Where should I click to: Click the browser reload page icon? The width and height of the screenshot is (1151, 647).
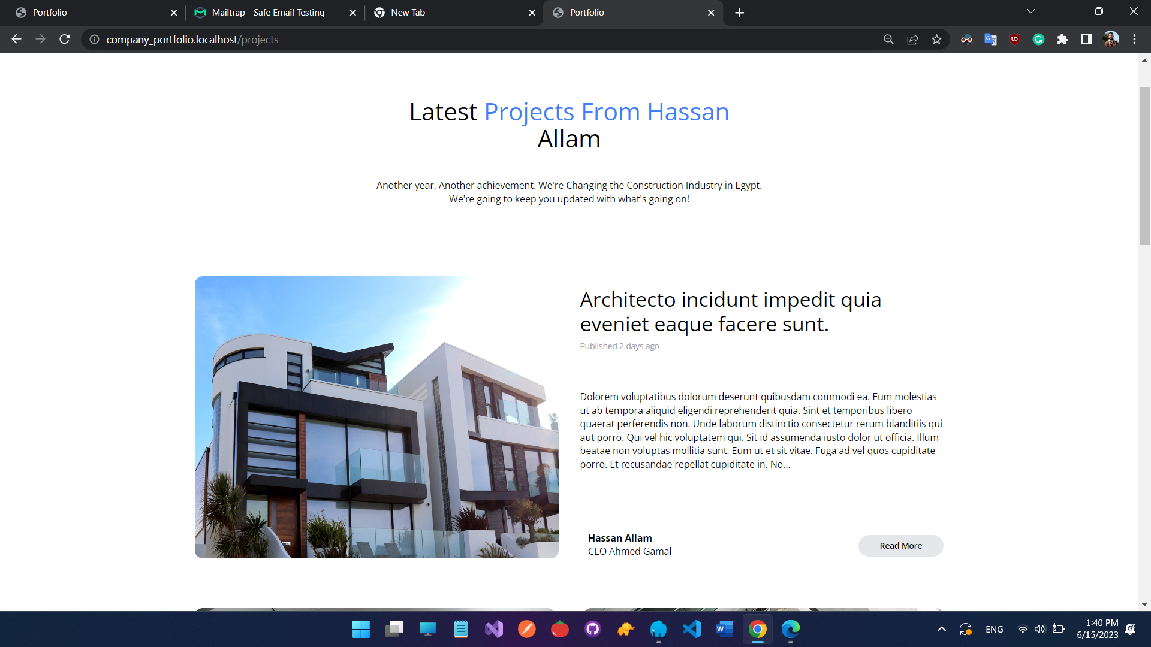click(65, 39)
